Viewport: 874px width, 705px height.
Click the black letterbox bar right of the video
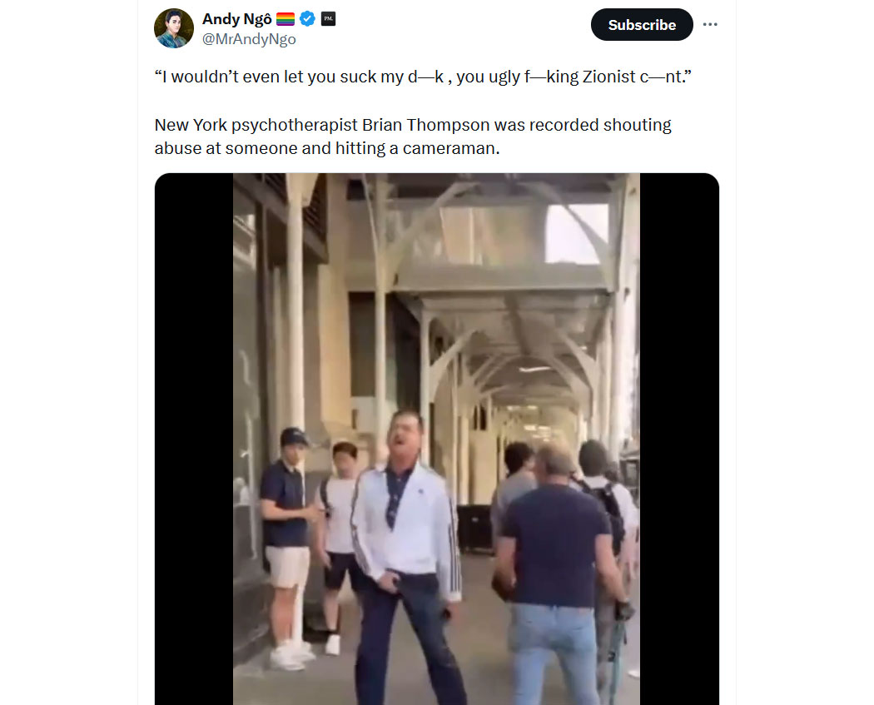pos(679,439)
